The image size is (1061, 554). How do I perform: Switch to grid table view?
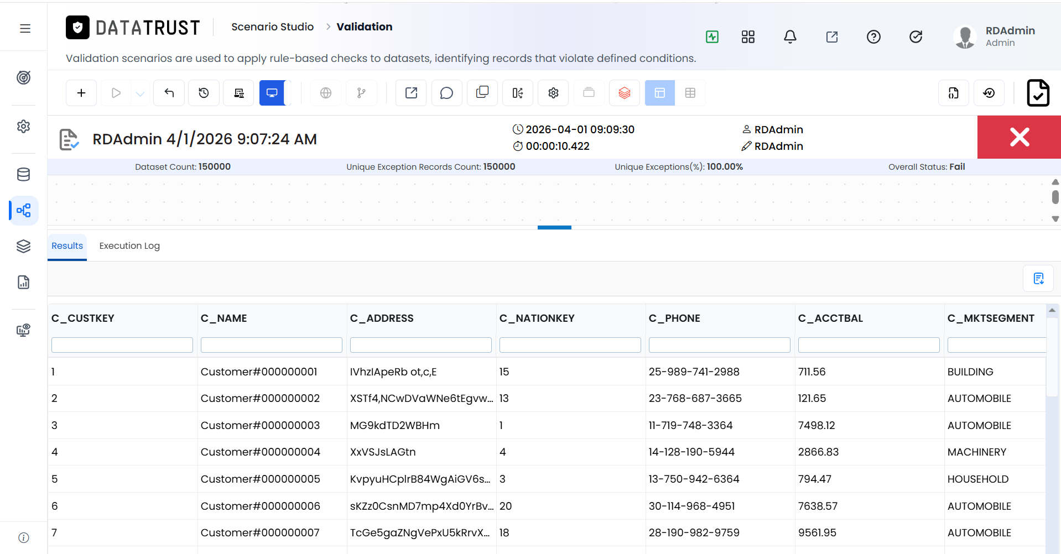(690, 93)
